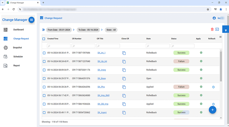Click the blue add new request button
The height and width of the screenshot is (127, 229).
tap(213, 110)
